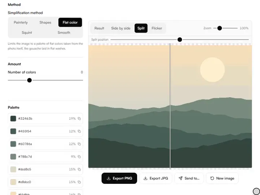Select the Painterly simplification method
Image resolution: width=260 pixels, height=195 pixels.
(x=21, y=22)
